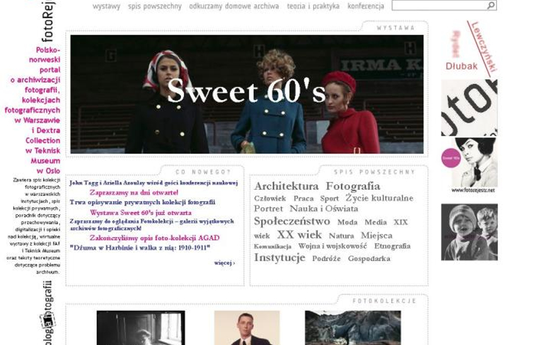Select the Gospodarka tag
The image size is (551, 345).
[x=369, y=258]
